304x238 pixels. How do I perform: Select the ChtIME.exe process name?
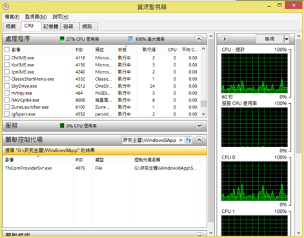click(23, 58)
